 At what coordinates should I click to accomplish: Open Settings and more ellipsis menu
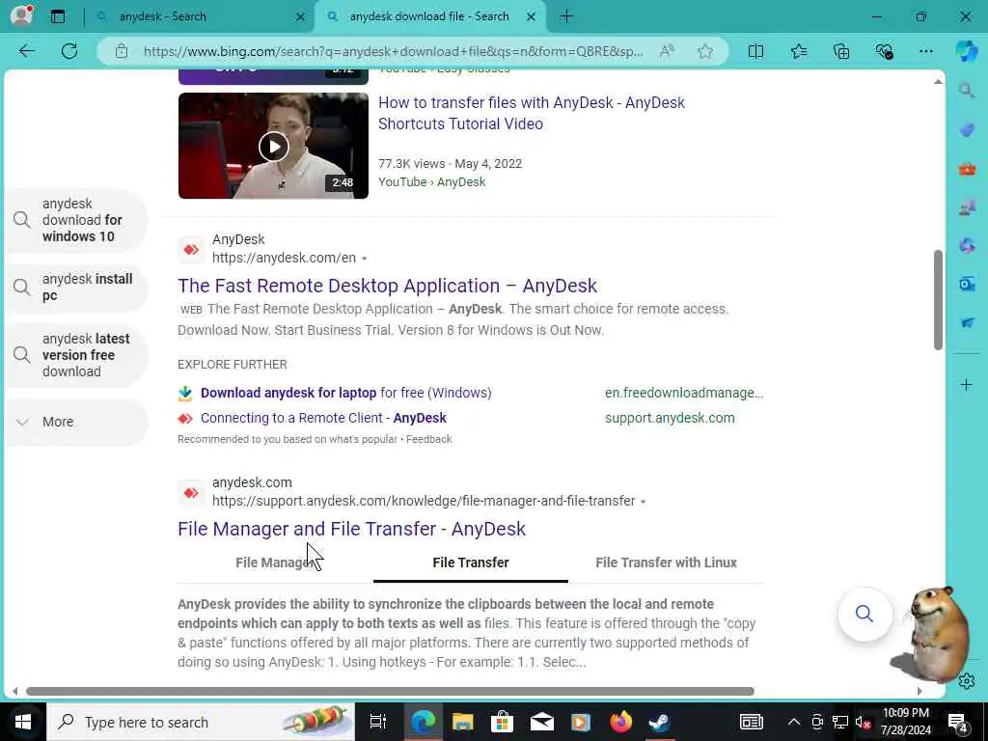pos(925,51)
